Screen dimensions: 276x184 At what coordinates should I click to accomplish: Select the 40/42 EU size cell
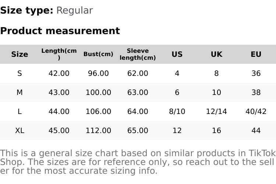[256, 111]
